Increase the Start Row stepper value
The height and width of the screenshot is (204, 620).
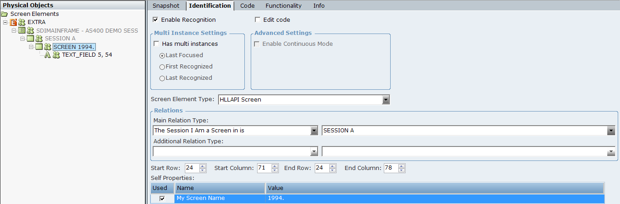click(203, 166)
